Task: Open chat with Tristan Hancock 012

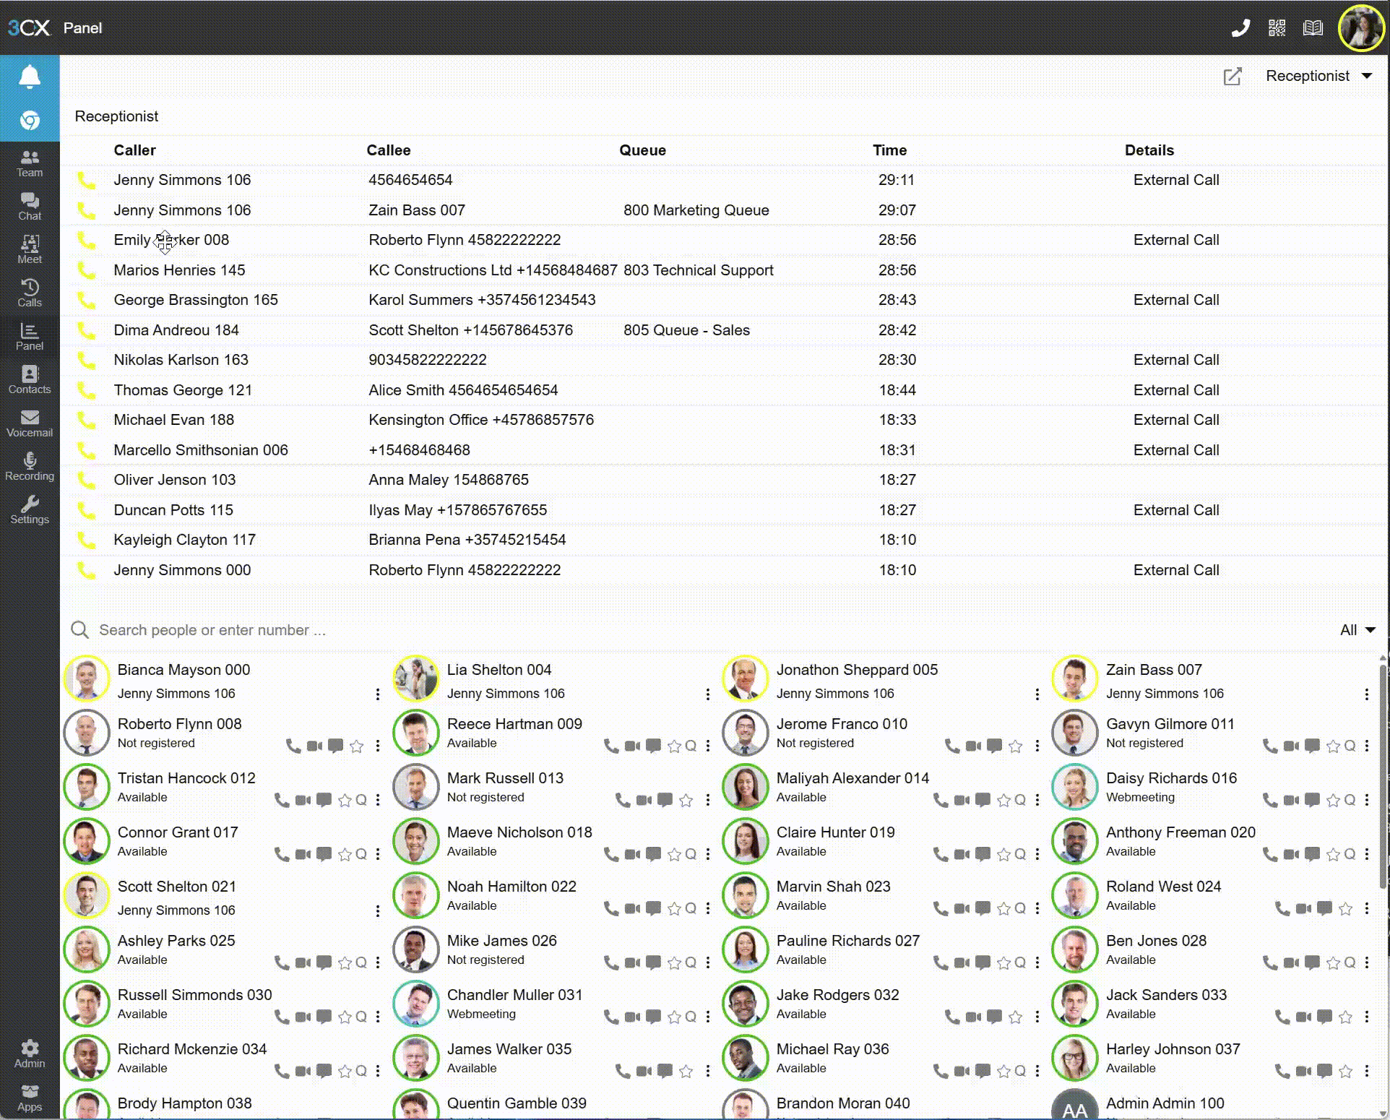Action: 324,800
